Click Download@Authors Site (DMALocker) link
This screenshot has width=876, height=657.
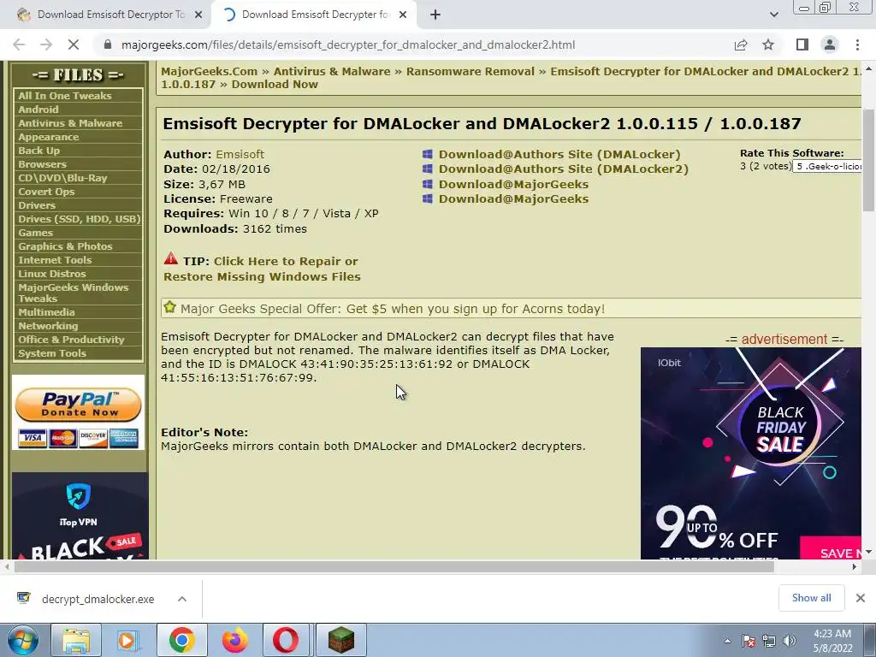point(559,154)
